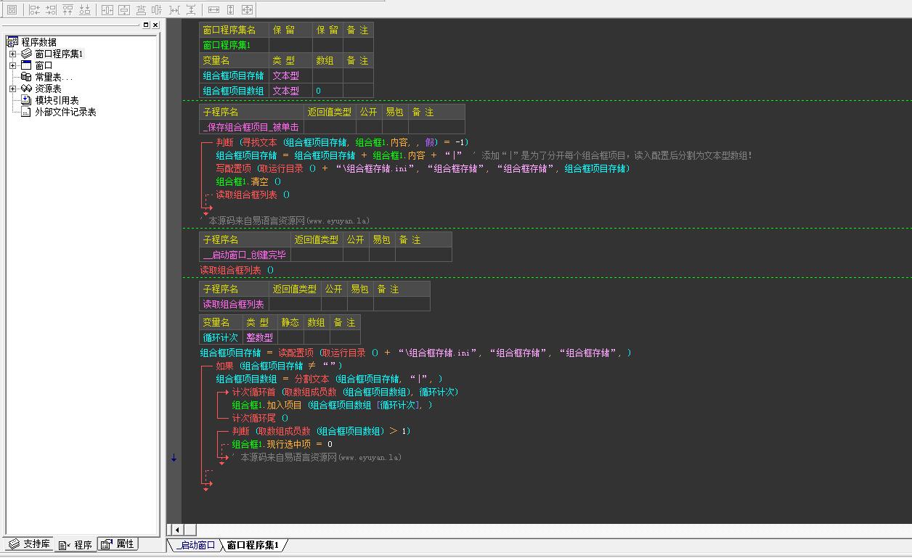
Task: Click the equal horizontal spacing icon
Action: [174, 9]
